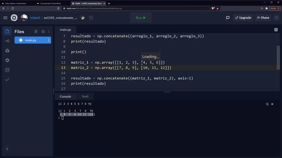
Task: Click the browser Update button
Action: click(x=274, y=8)
